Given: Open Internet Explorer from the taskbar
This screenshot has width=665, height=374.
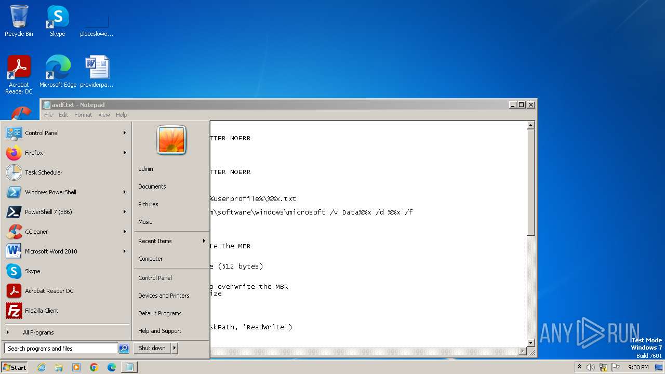Looking at the screenshot, I should click(41, 367).
